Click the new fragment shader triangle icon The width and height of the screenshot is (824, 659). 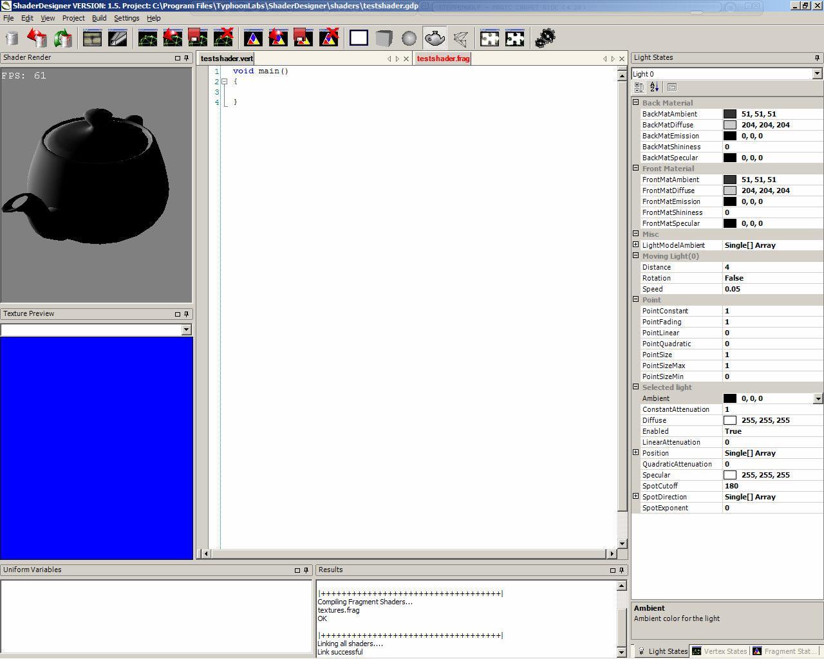tap(253, 38)
